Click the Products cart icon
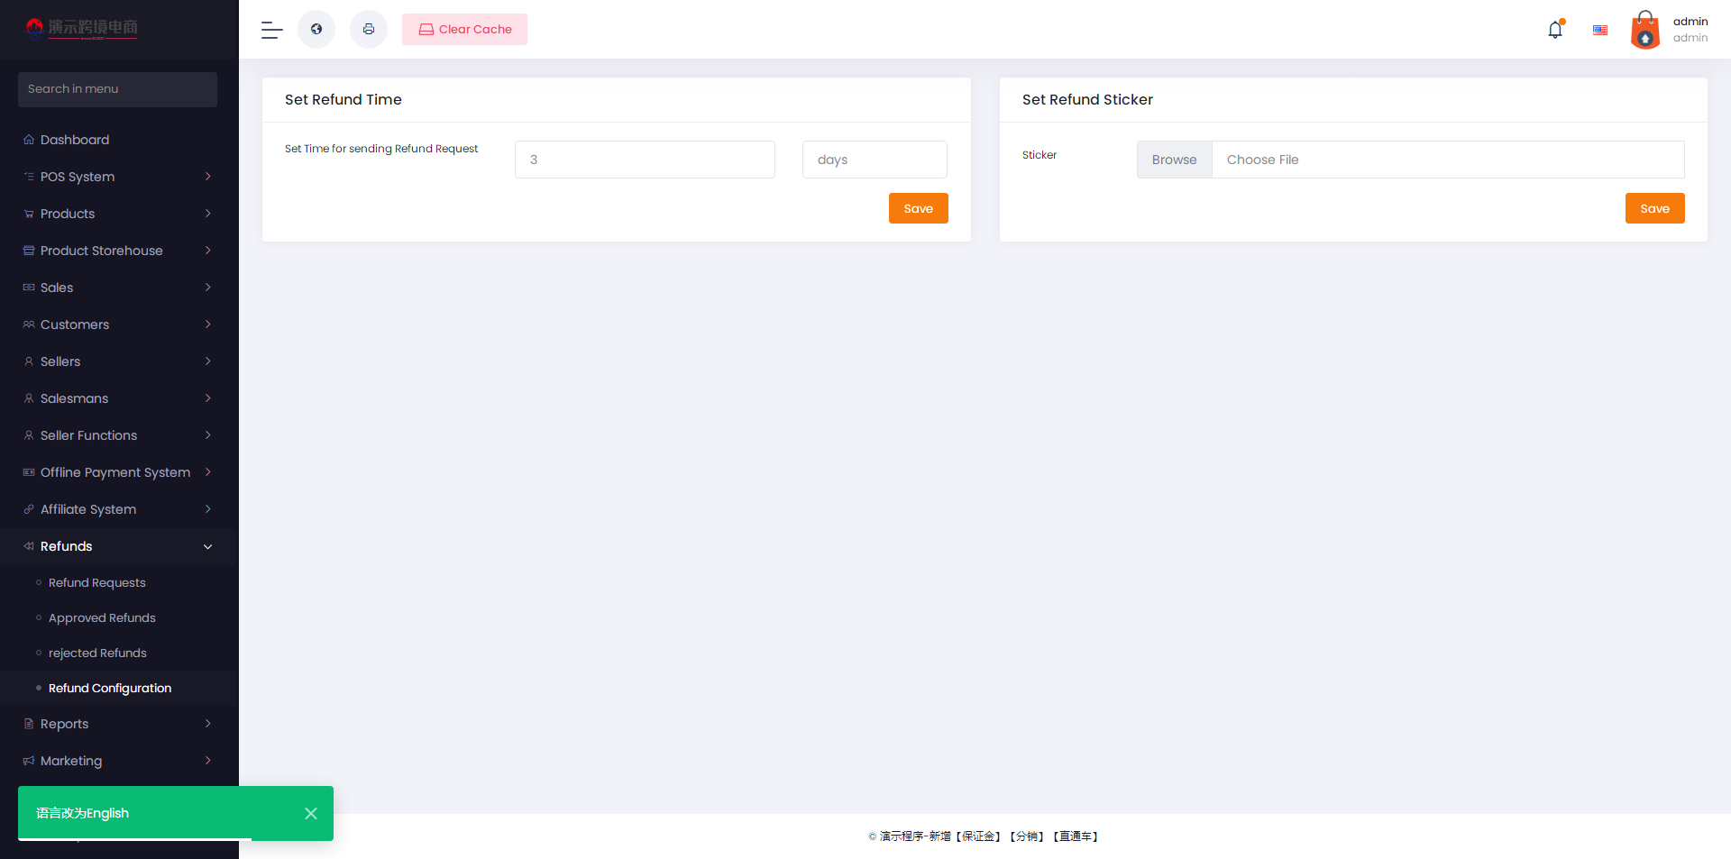Screen dimensions: 1731x859 pyautogui.click(x=29, y=214)
